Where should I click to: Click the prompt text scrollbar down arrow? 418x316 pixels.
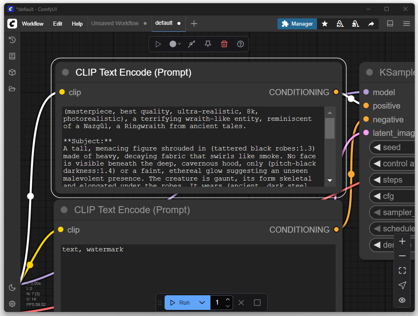pos(330,180)
